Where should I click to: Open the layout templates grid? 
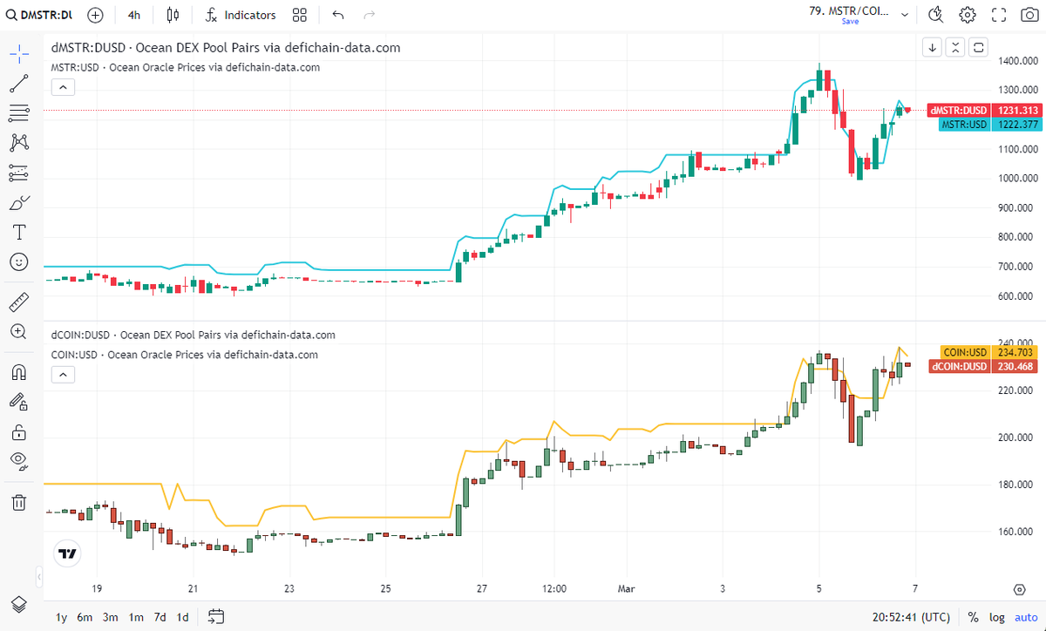pyautogui.click(x=300, y=15)
